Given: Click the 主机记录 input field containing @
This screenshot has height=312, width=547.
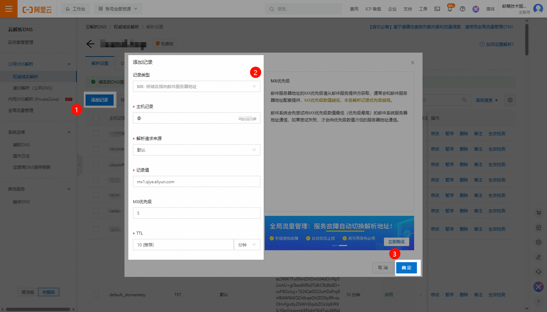Looking at the screenshot, I should click(196, 118).
